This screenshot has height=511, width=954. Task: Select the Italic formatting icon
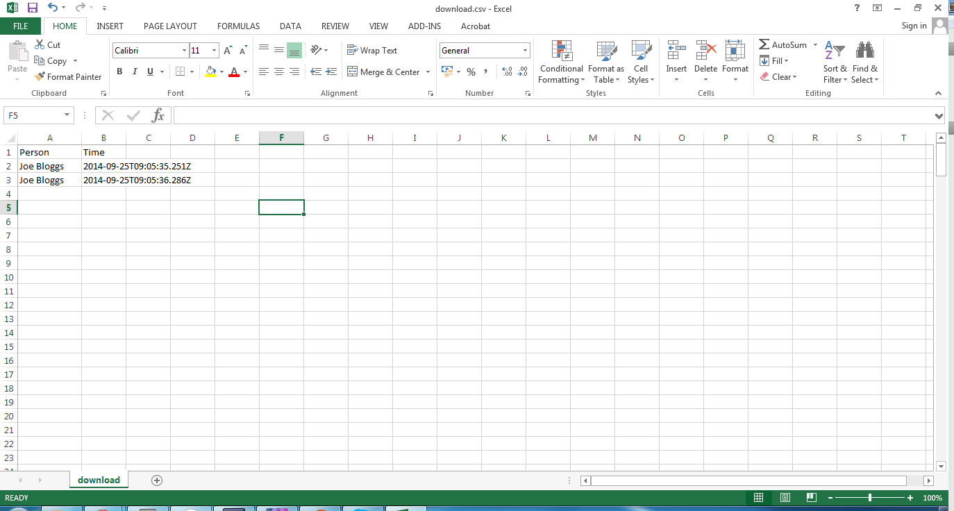(134, 72)
